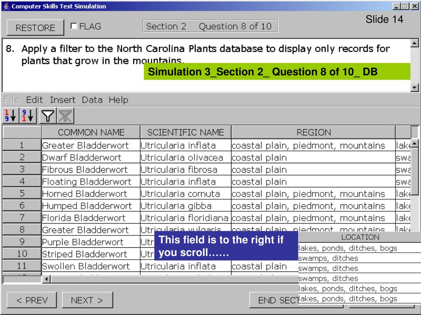Click the RESTORE button
Image resolution: width=421 pixels, height=315 pixels.
tap(35, 27)
